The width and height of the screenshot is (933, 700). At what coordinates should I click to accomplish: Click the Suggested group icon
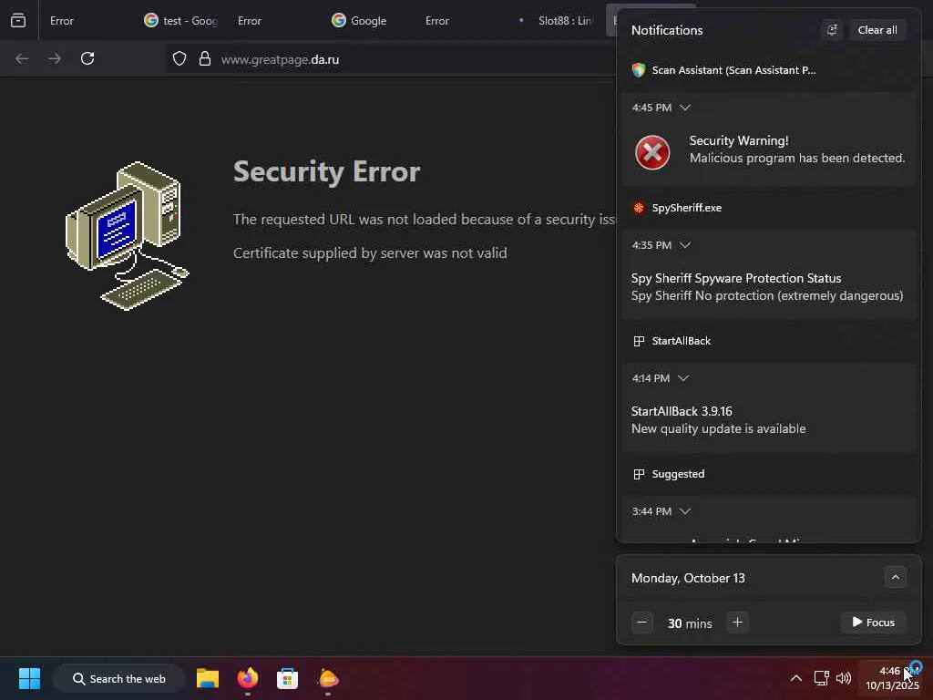point(639,474)
